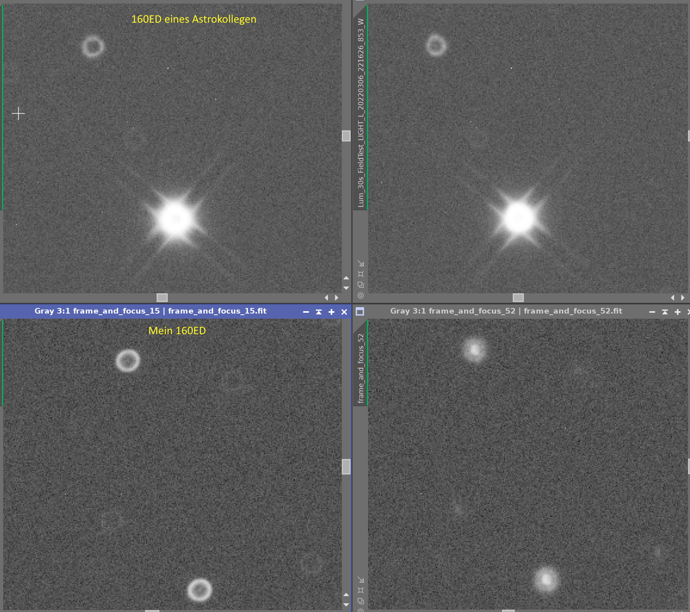Click the window icon left of frame_and_focus_52 title
690x612 pixels.
point(360,312)
